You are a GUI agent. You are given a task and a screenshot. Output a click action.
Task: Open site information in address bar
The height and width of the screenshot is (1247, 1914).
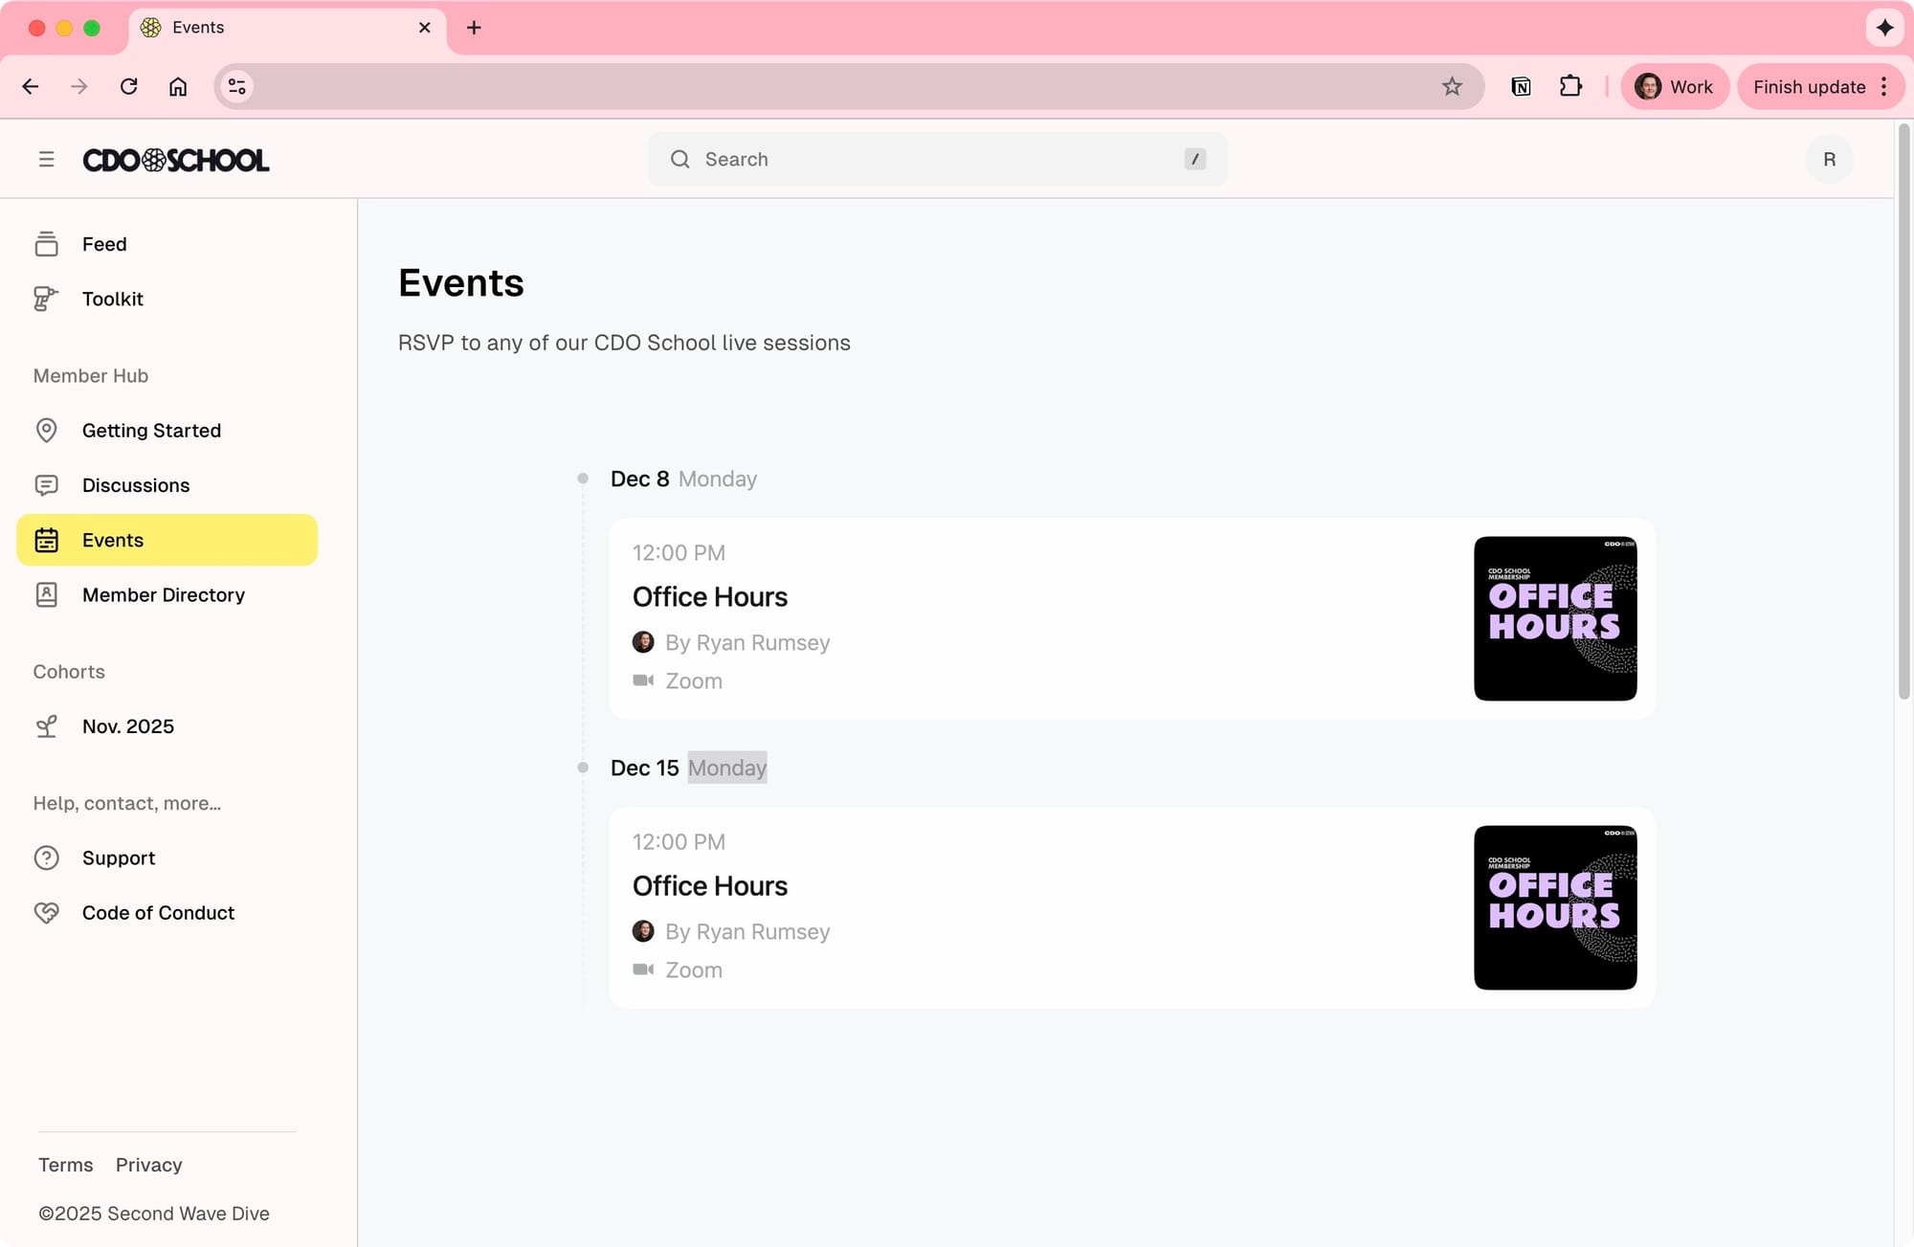(x=237, y=87)
